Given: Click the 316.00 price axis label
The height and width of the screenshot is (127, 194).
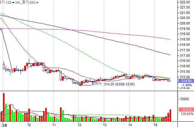Looking at the screenshot, I should (185, 66).
